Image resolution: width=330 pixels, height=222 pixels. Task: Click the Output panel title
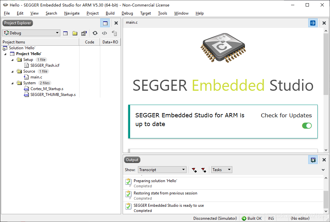132,160
